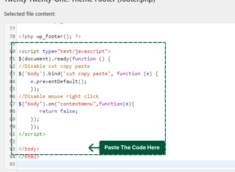Click the closing '</script>' tag line

point(32,134)
